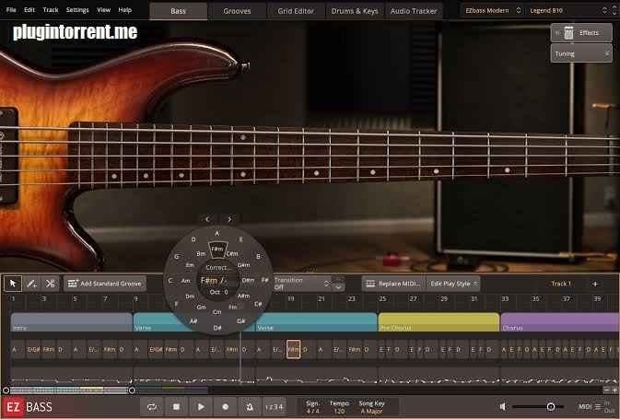Mute output with the speaker icon
The width and height of the screenshot is (620, 419).
click(503, 406)
